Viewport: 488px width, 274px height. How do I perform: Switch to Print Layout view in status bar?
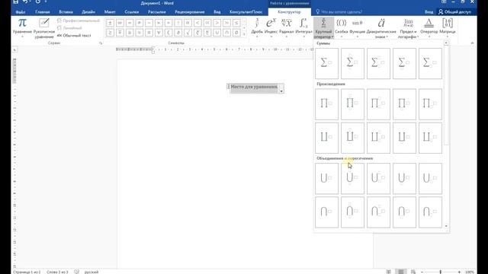(x=401, y=272)
